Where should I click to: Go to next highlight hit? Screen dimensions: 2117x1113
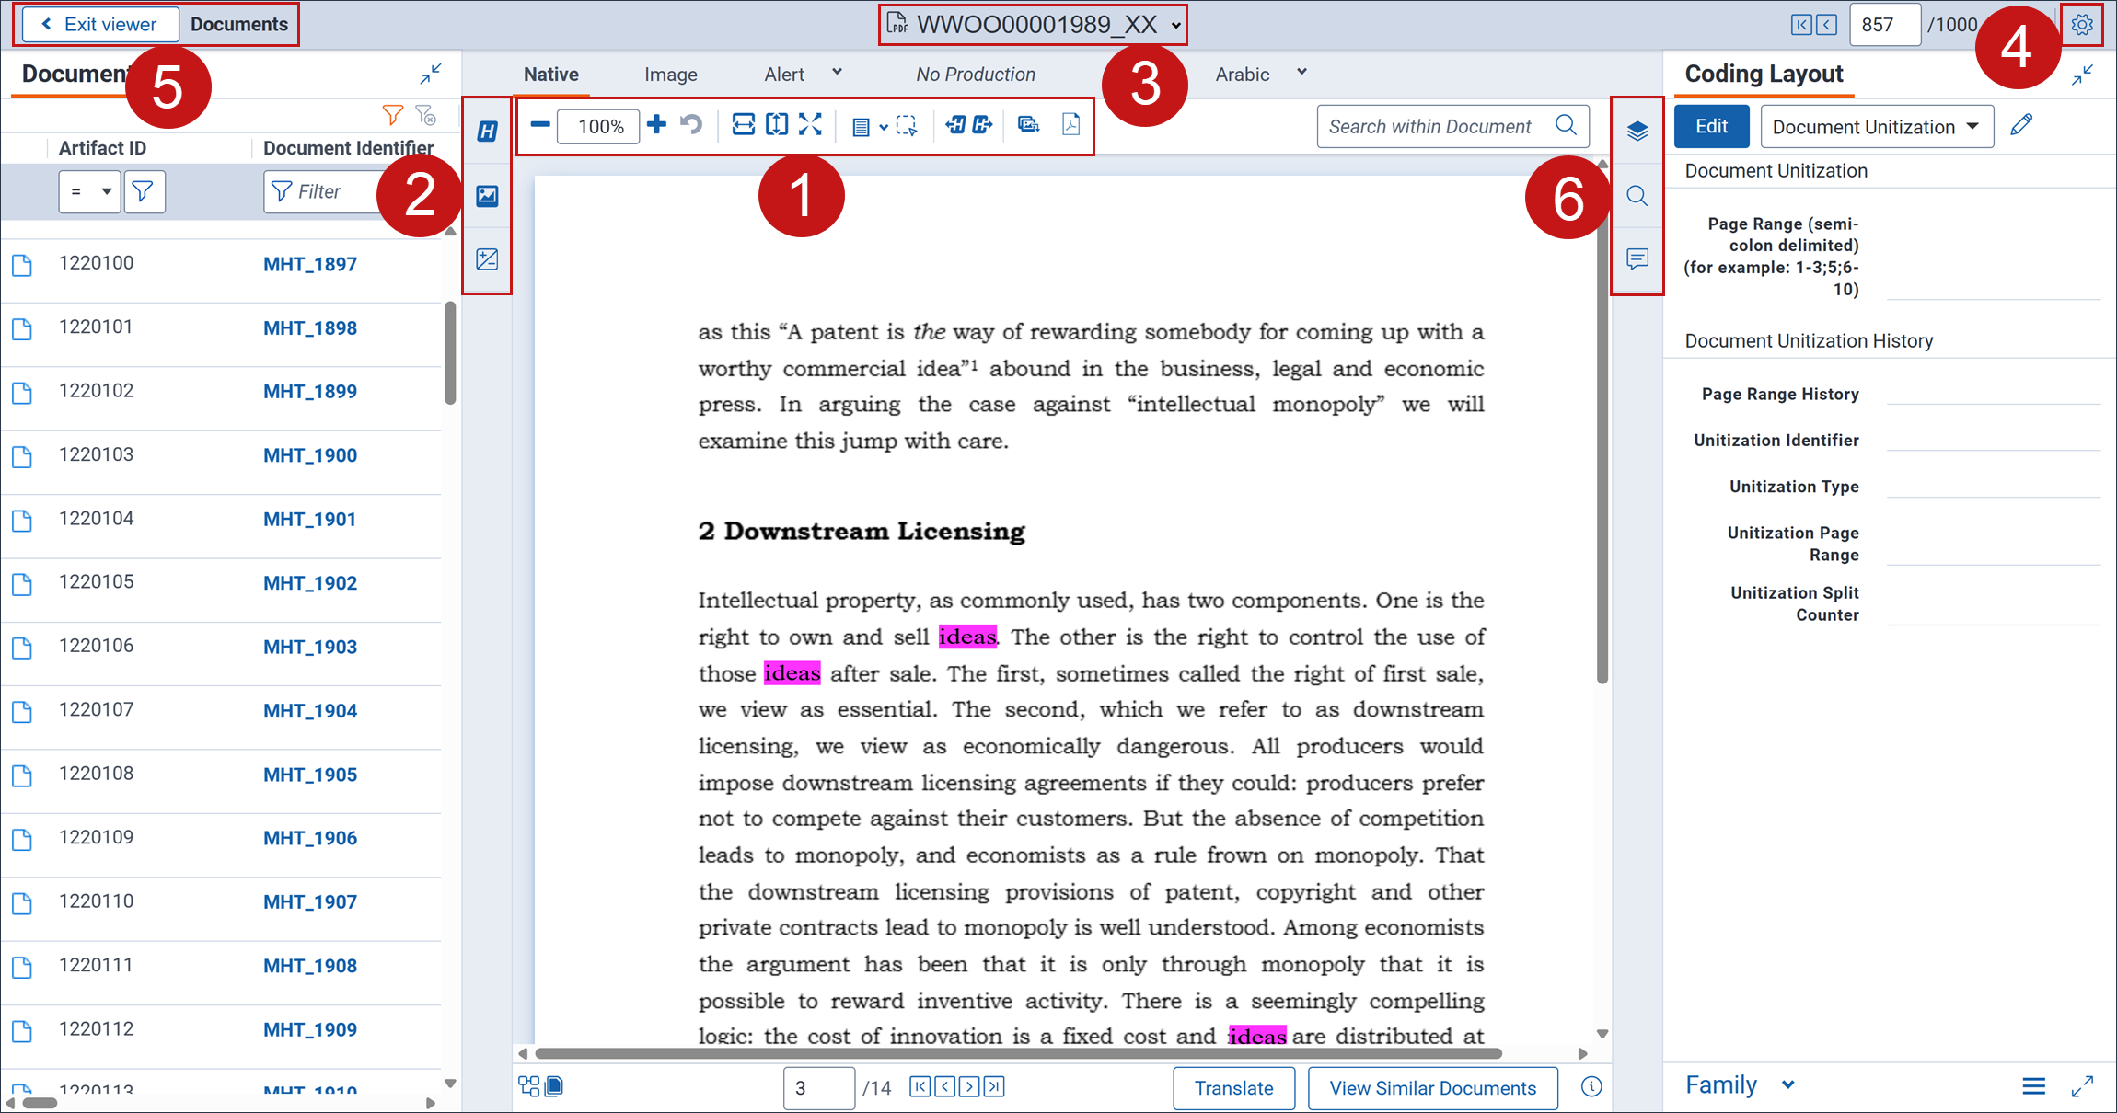tap(982, 125)
